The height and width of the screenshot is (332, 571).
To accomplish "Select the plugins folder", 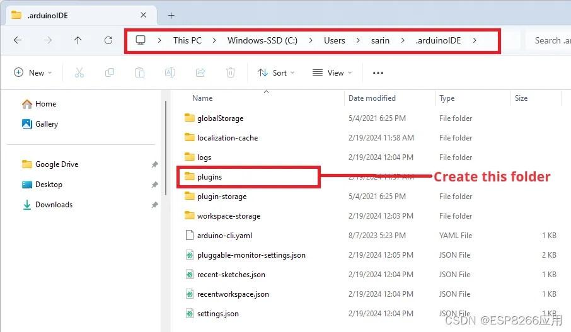I will (x=209, y=177).
